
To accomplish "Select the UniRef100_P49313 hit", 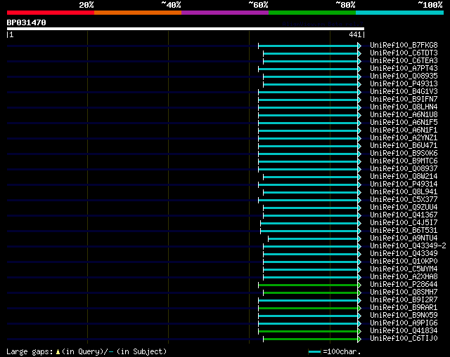I will 404,84.
